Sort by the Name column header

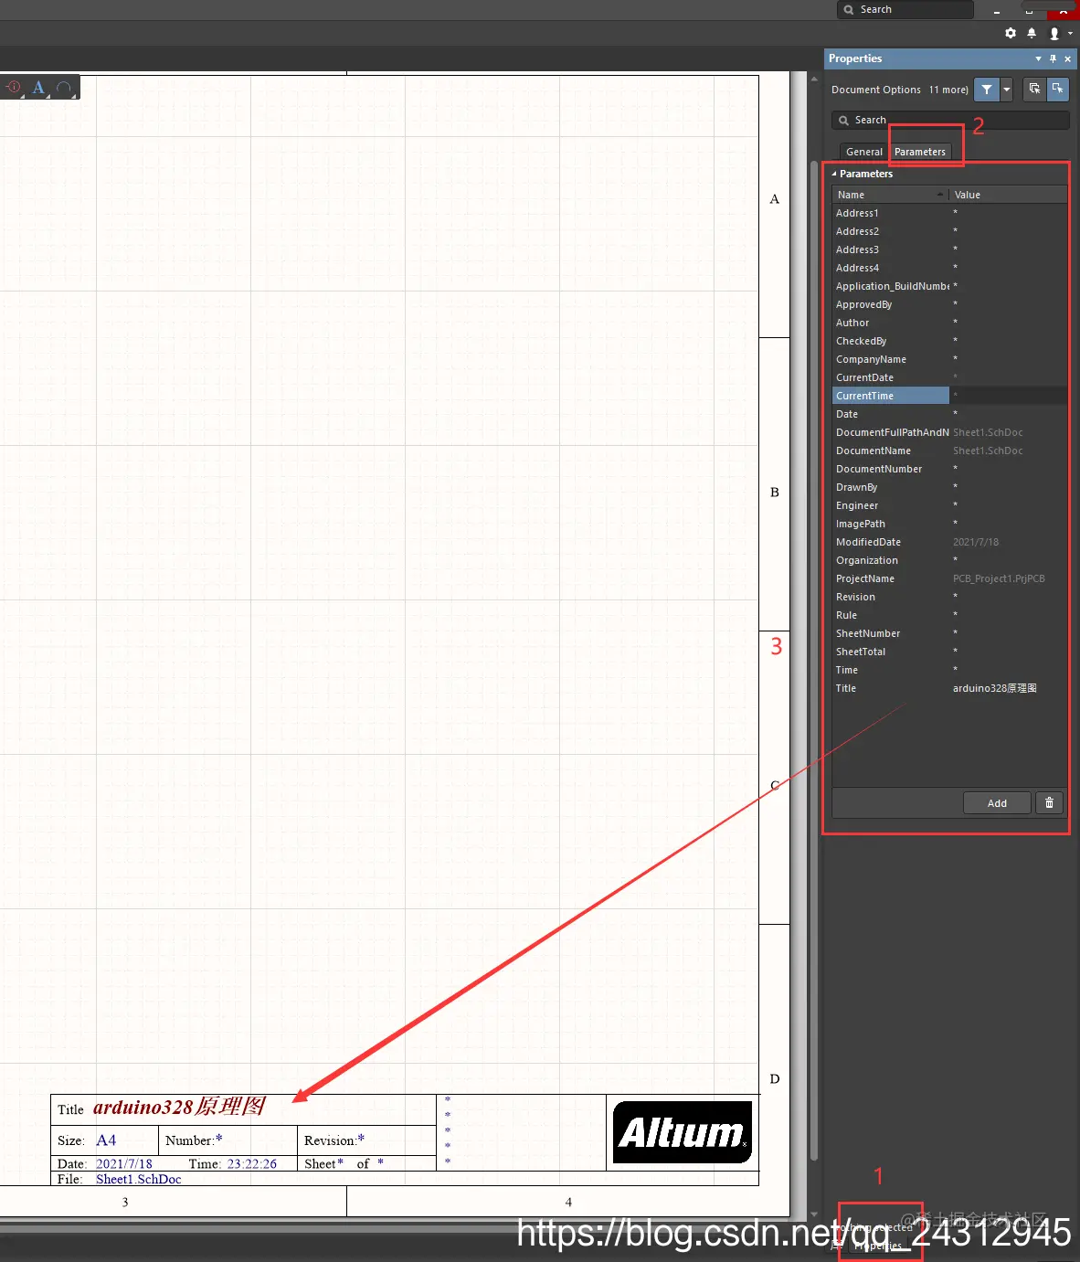pyautogui.click(x=890, y=195)
